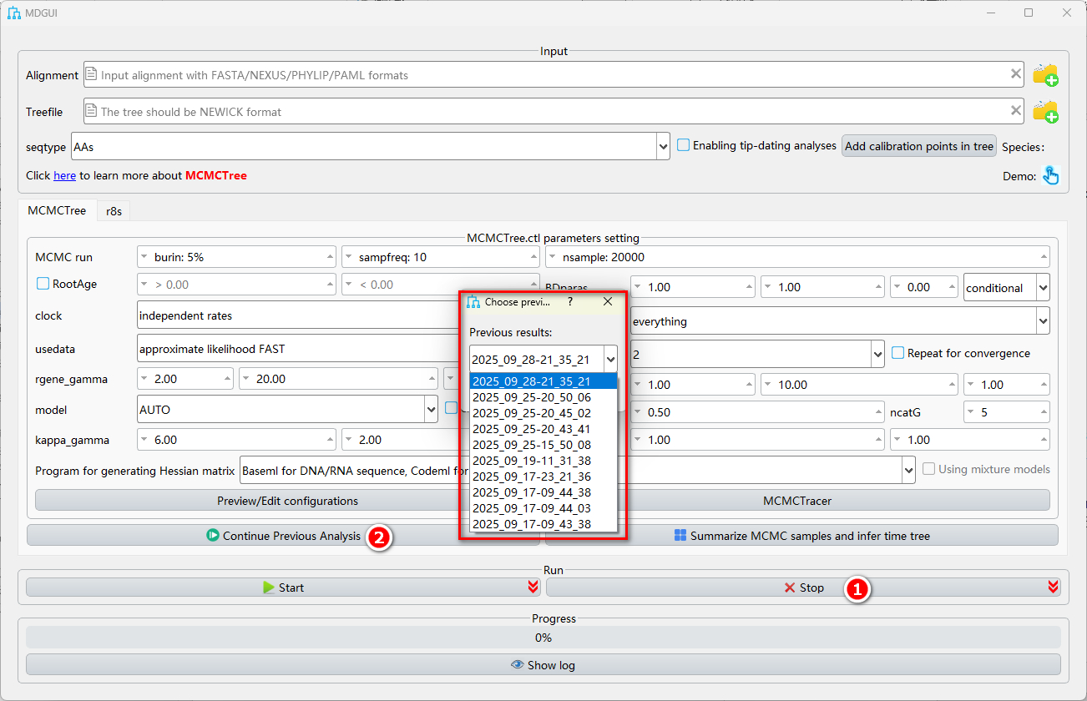Open Start options red double-chevron
1087x701 pixels.
[x=533, y=588]
